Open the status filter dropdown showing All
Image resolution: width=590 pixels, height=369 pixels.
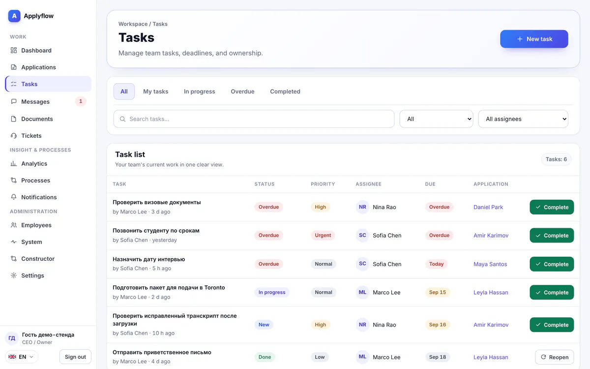(x=436, y=119)
